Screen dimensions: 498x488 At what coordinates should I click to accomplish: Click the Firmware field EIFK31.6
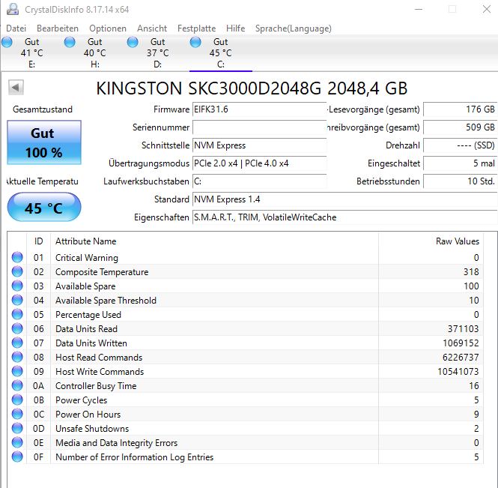259,109
